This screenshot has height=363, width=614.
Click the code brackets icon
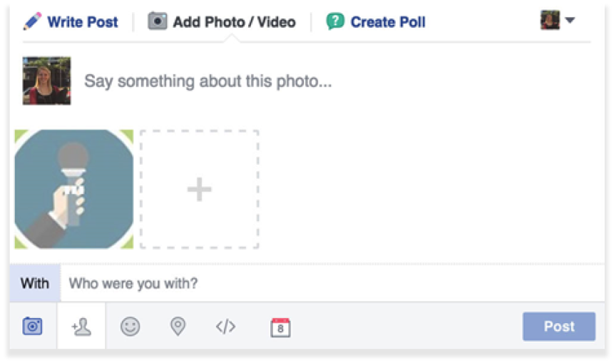click(225, 327)
